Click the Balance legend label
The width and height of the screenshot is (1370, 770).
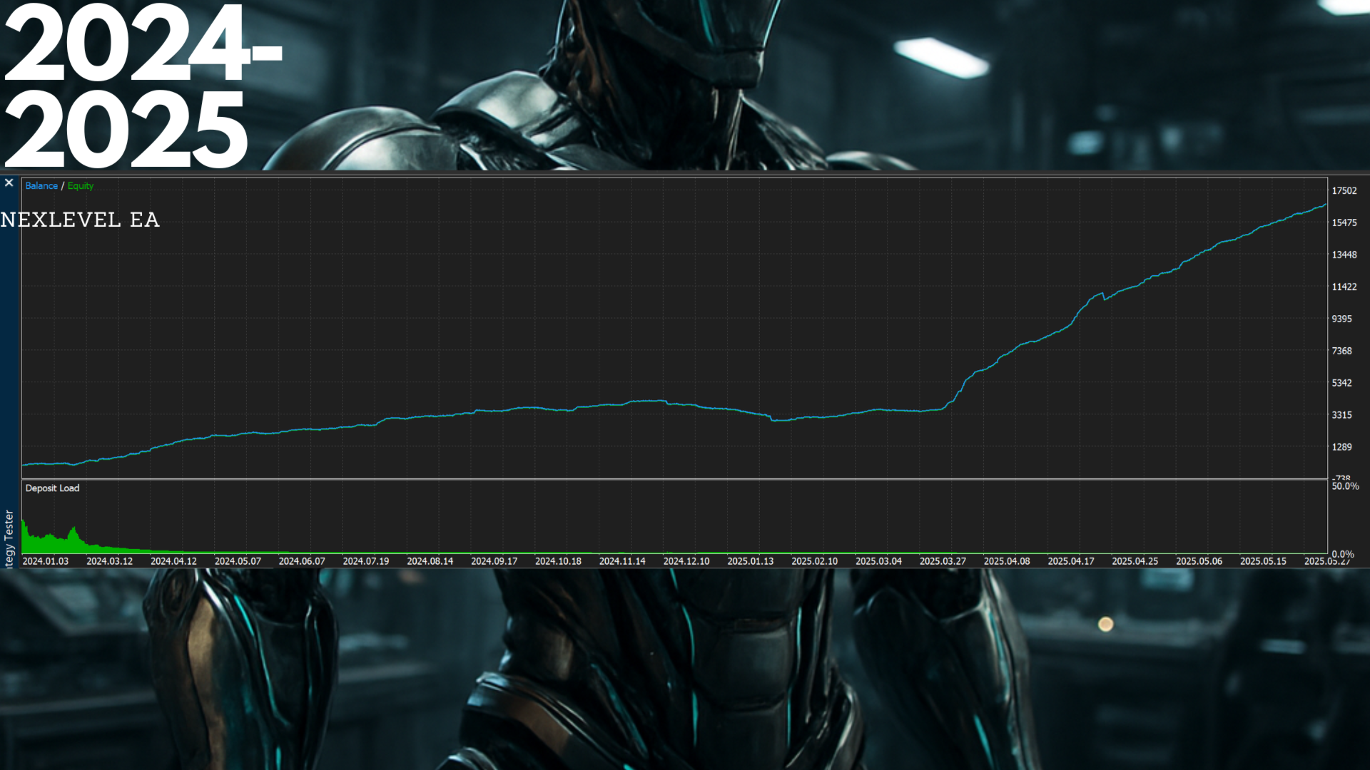click(x=41, y=186)
